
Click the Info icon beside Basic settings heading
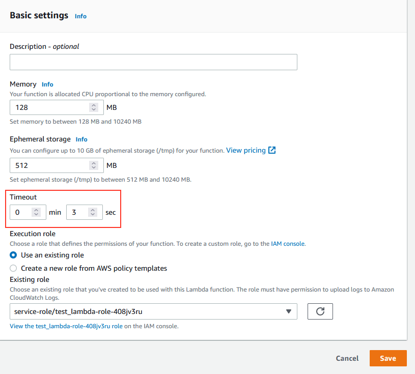pyautogui.click(x=80, y=16)
